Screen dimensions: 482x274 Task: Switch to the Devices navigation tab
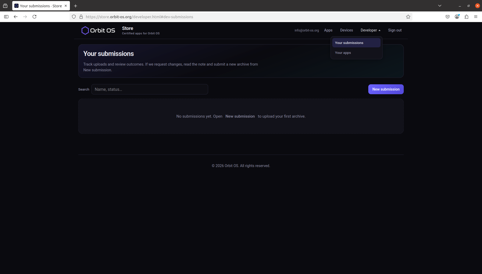tap(346, 30)
